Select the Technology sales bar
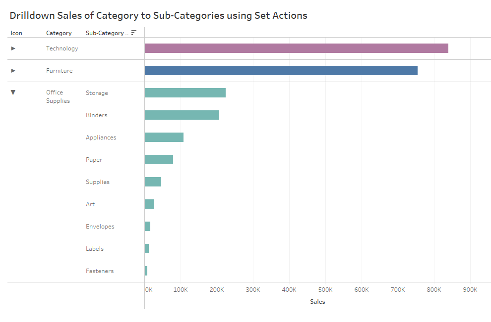This screenshot has height=322, width=491. (296, 48)
